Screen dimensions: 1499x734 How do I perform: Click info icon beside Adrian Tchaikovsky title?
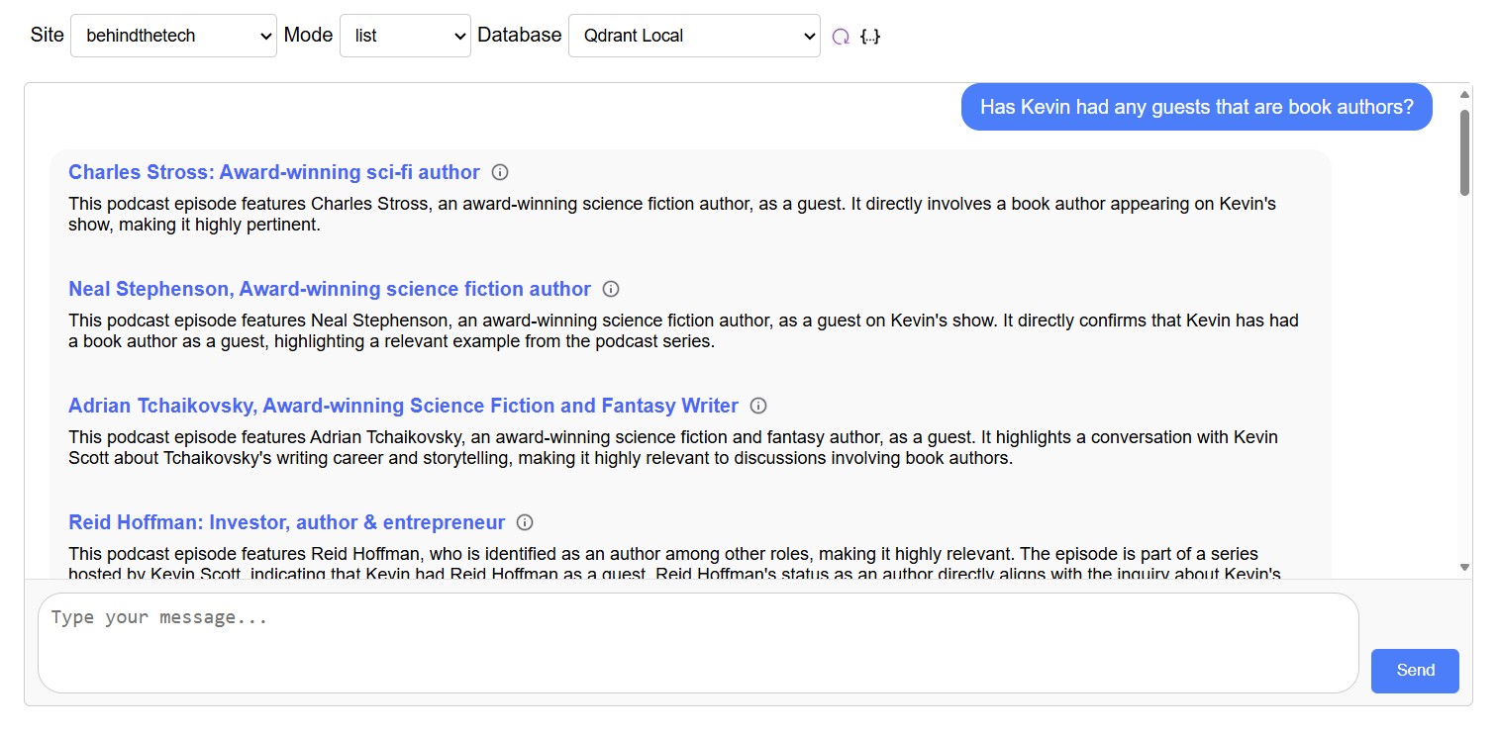pos(758,406)
